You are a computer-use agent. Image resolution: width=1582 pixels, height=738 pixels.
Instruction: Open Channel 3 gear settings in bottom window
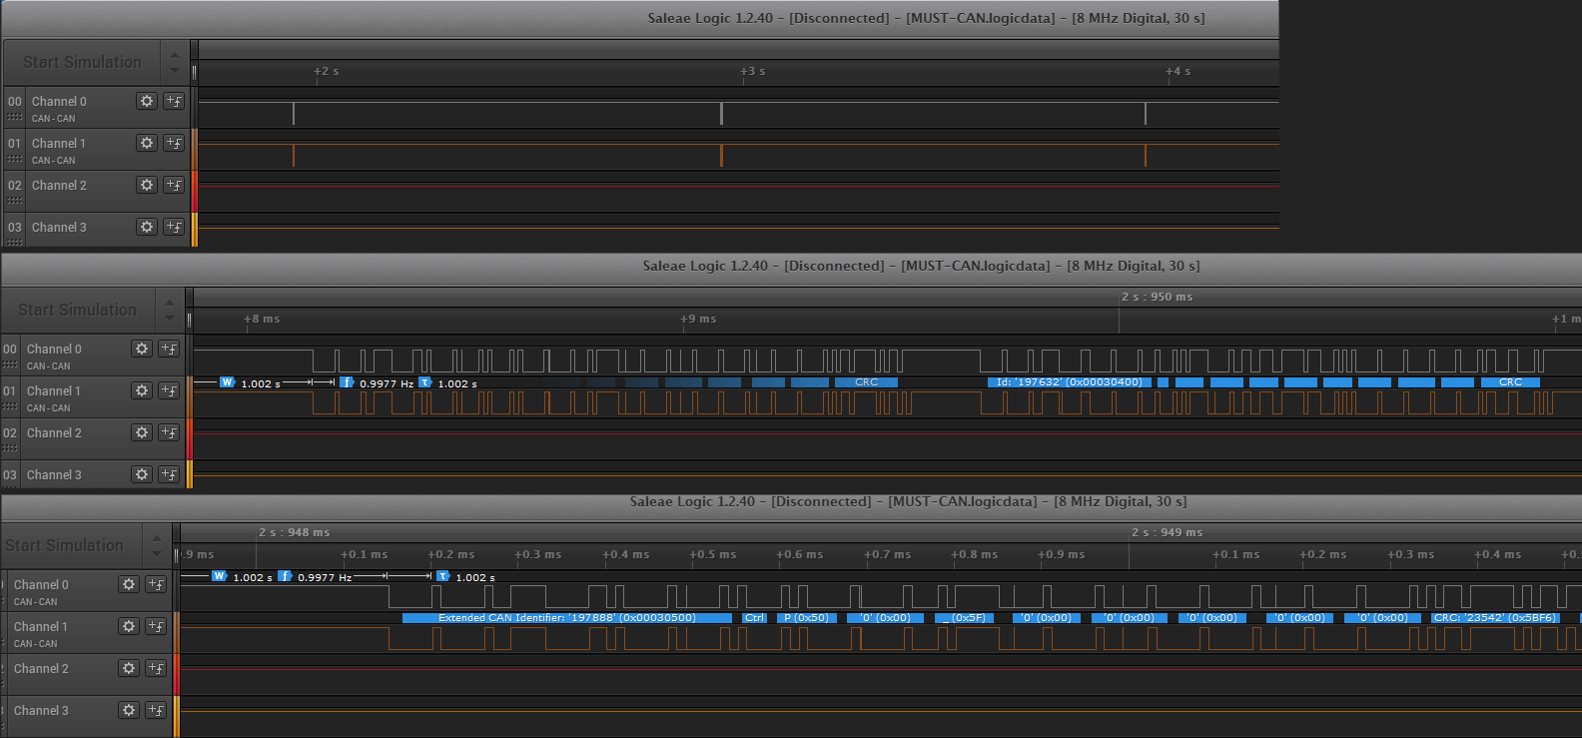pyautogui.click(x=129, y=710)
